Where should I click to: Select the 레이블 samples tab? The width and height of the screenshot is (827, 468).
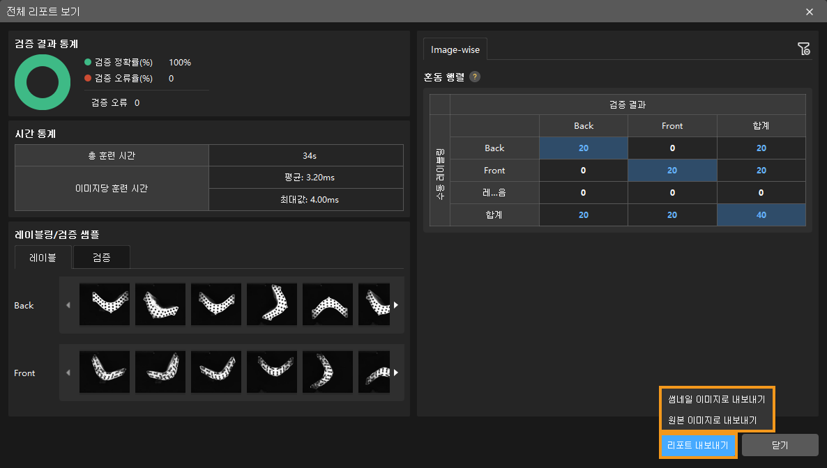pos(43,257)
